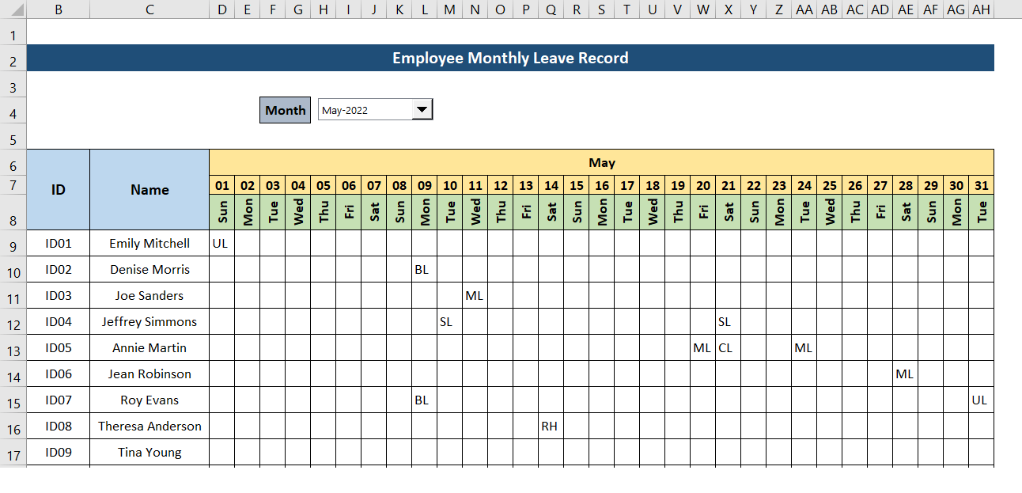The width and height of the screenshot is (1022, 493).
Task: Select the ID06 cell
Action: (x=58, y=374)
